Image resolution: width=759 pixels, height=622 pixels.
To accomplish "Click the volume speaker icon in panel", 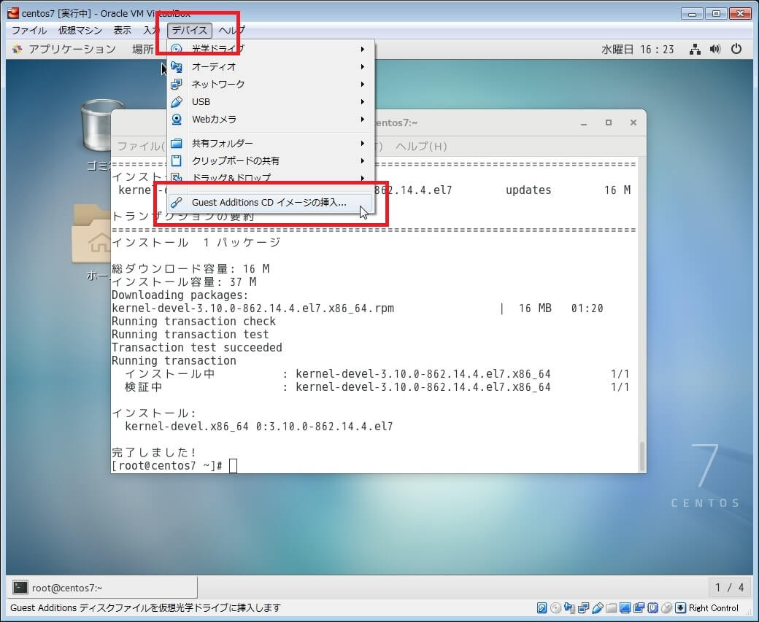I will pyautogui.click(x=715, y=49).
